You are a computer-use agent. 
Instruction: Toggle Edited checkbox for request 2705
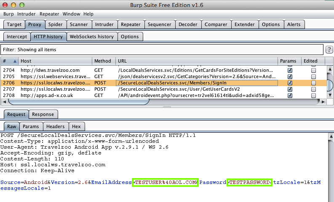click(x=313, y=76)
